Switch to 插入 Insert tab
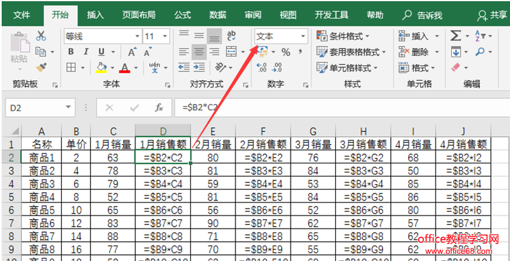510x261 pixels. click(x=95, y=15)
